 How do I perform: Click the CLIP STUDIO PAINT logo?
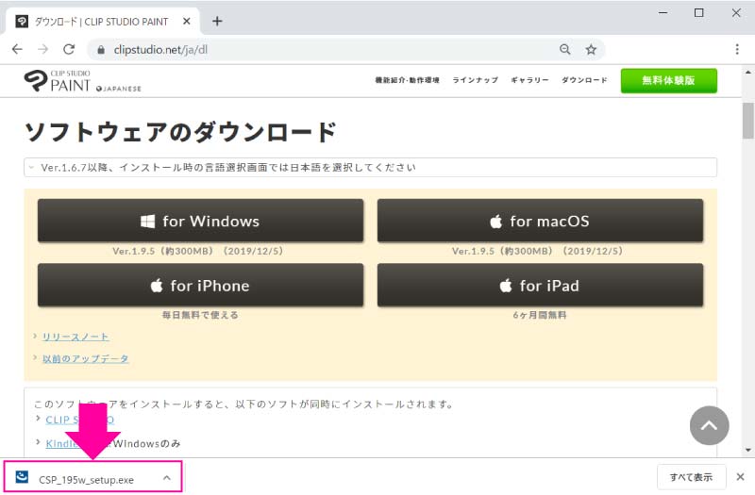82,81
